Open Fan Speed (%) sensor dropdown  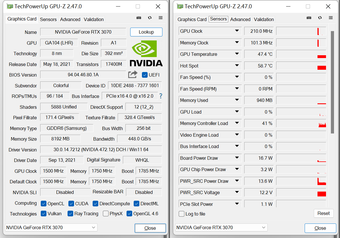237,77
